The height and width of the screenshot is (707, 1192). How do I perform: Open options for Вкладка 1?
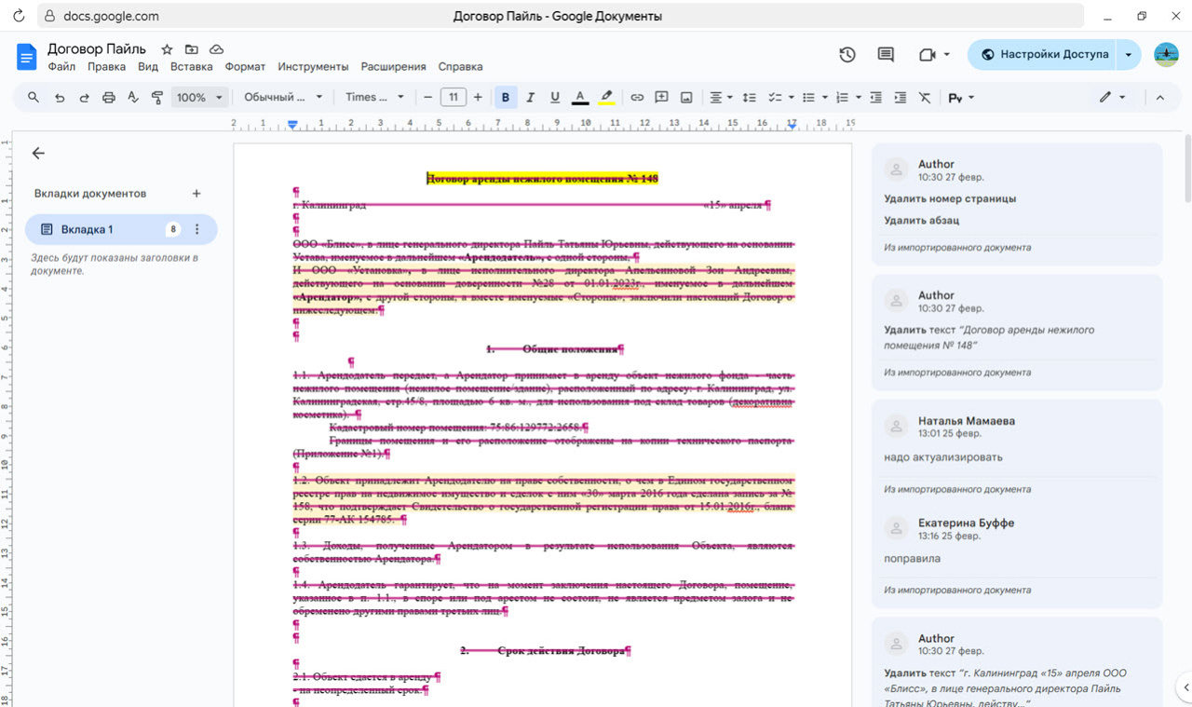coord(196,229)
